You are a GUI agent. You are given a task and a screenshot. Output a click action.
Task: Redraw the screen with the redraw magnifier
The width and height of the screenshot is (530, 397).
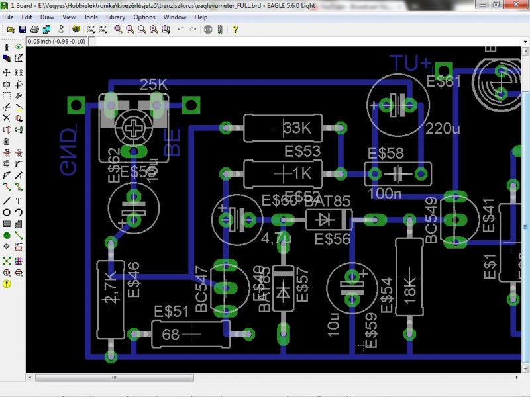(x=154, y=30)
